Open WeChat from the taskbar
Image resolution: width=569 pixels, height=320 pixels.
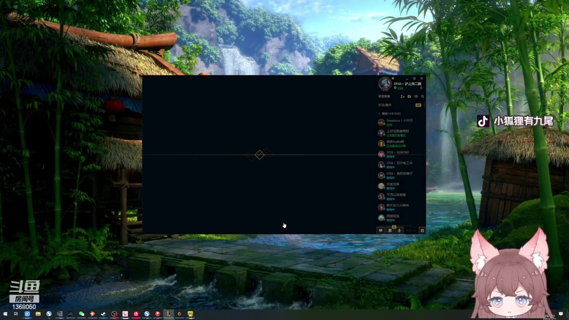click(x=81, y=314)
